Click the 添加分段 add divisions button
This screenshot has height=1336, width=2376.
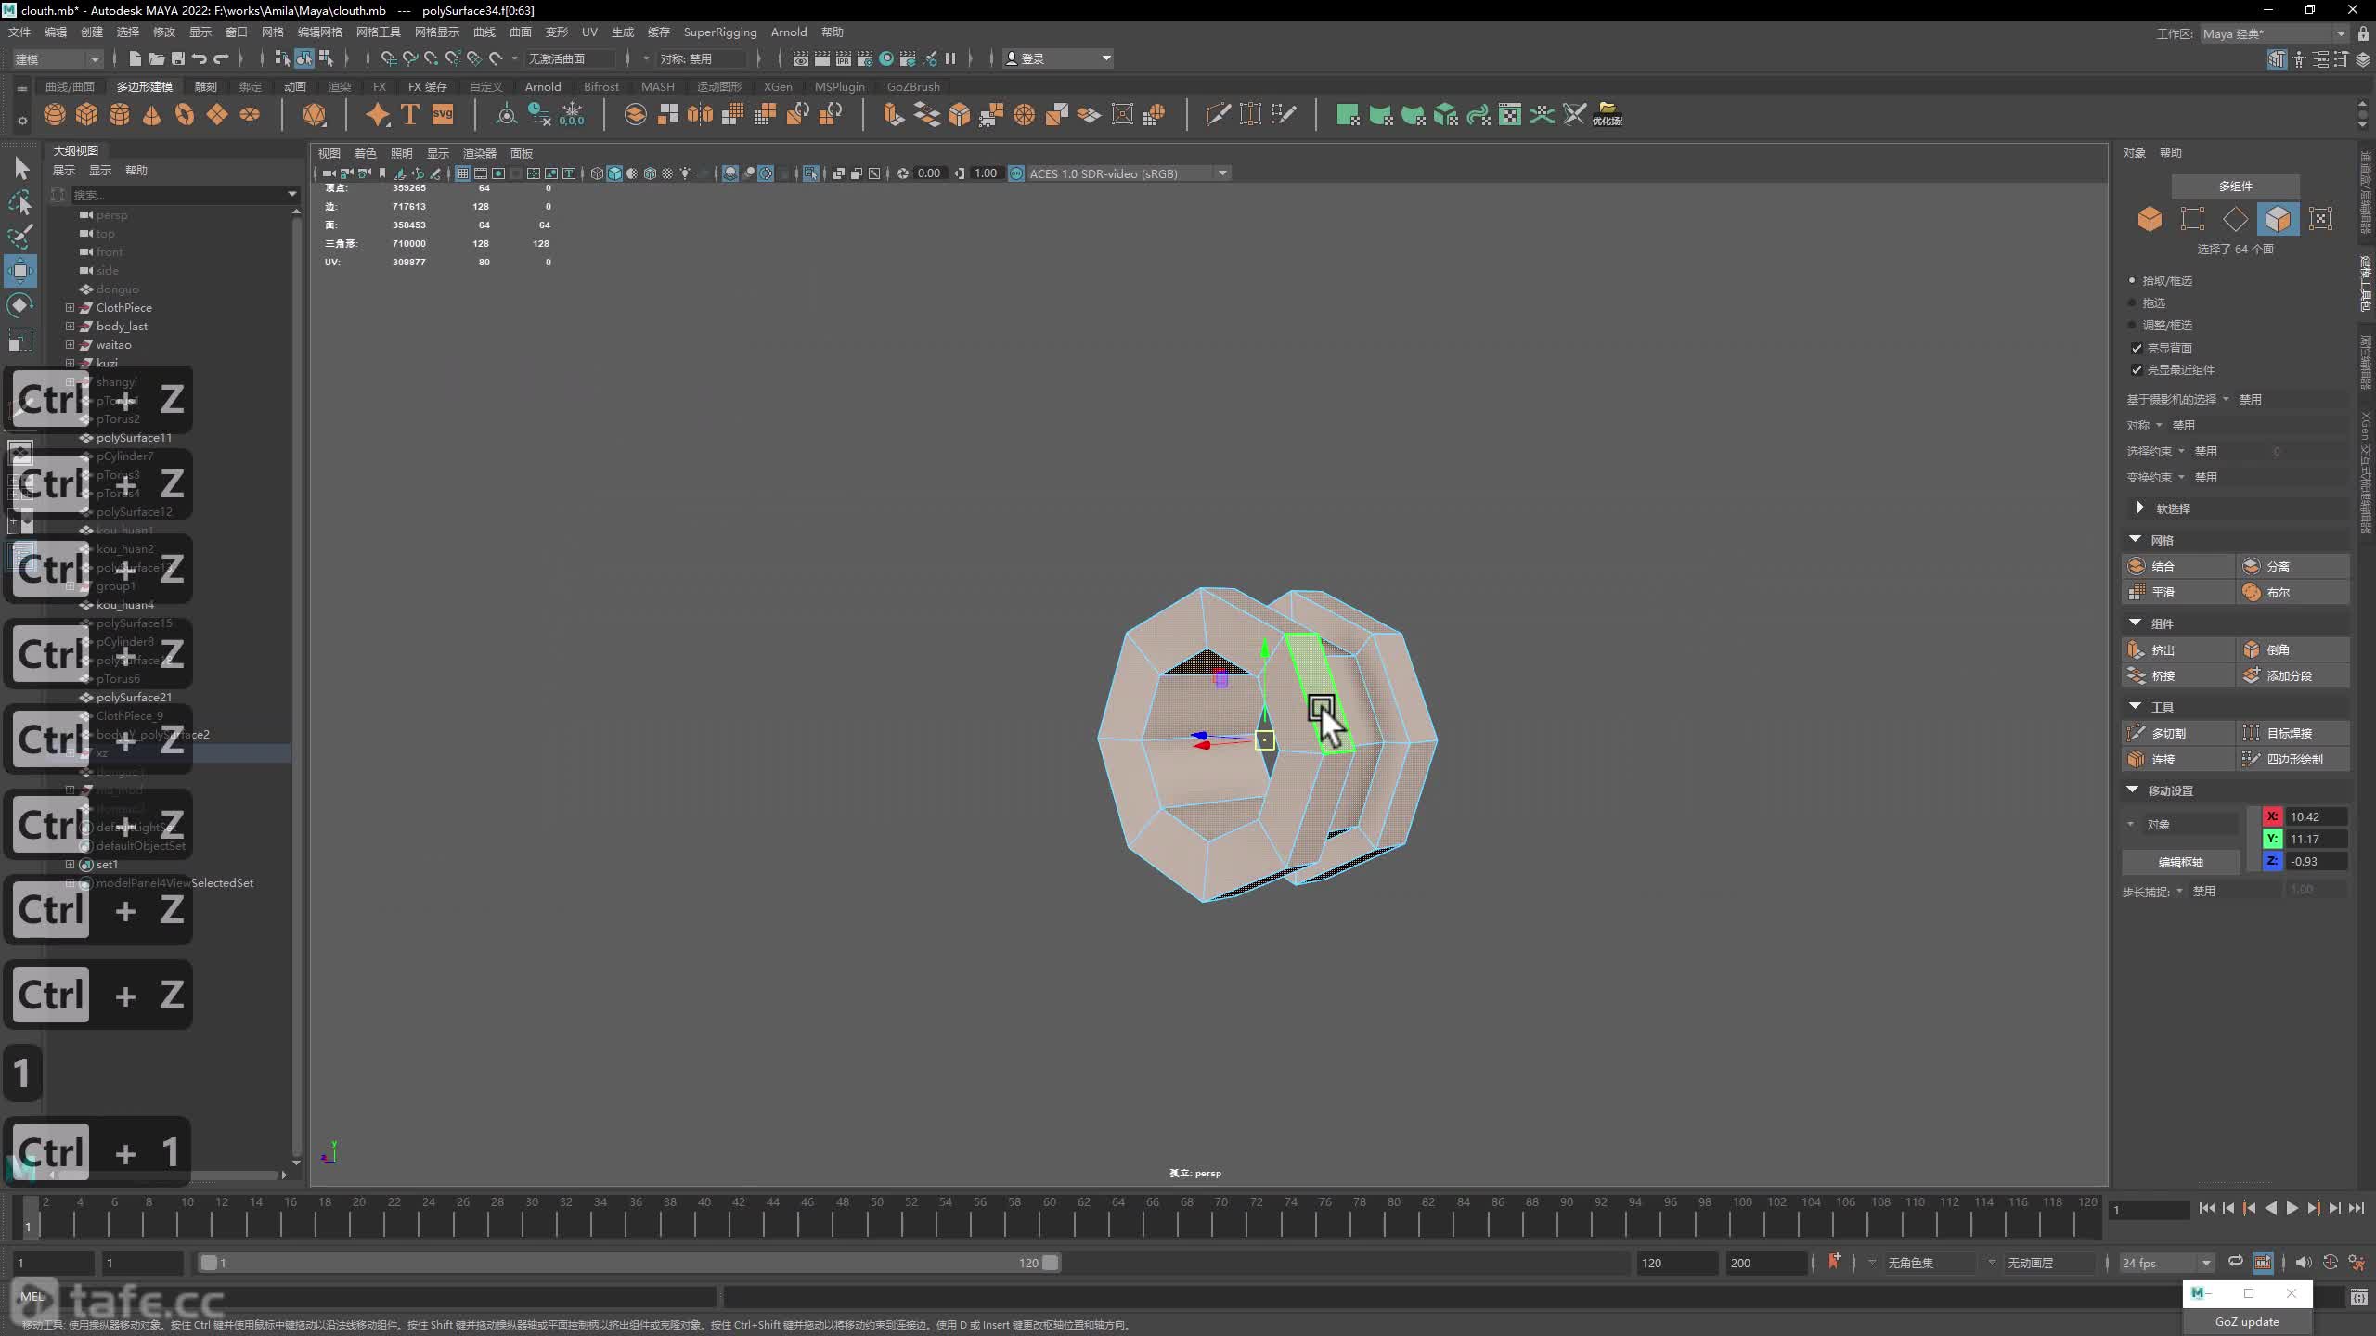click(x=2292, y=676)
